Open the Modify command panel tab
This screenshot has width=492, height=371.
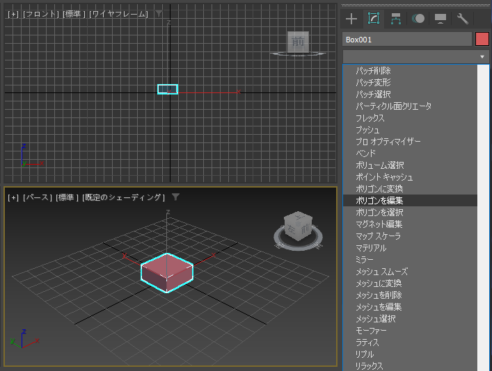tap(374, 19)
